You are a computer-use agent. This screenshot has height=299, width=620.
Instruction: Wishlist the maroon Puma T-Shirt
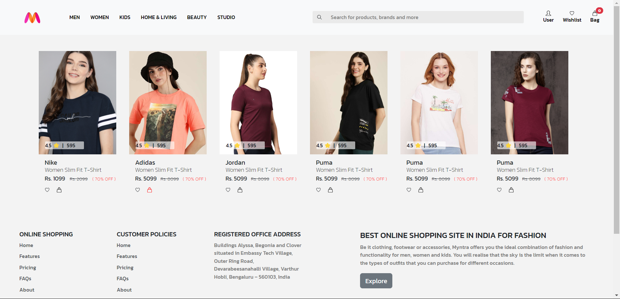coord(499,190)
